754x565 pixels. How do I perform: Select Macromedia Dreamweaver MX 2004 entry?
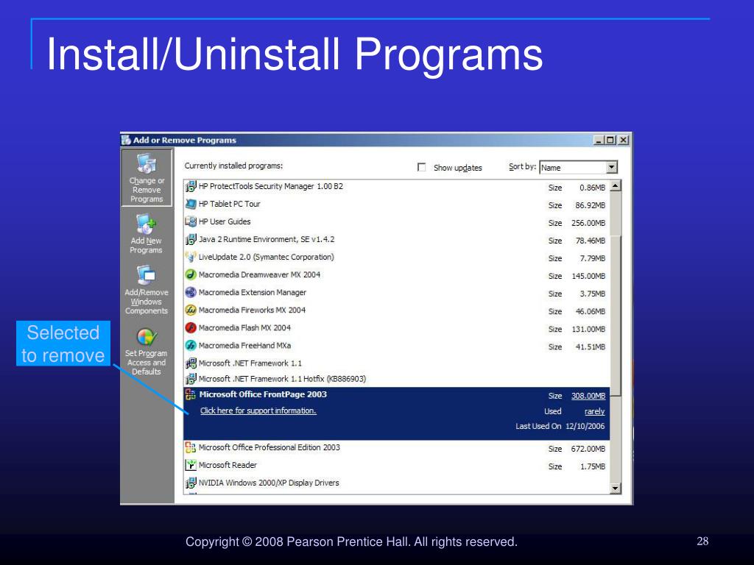pos(397,275)
